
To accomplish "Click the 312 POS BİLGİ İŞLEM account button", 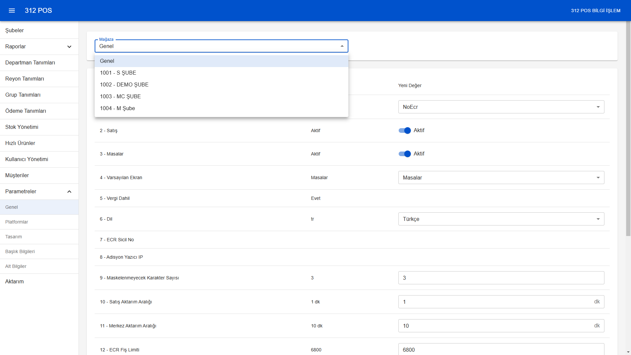I will coord(596,11).
